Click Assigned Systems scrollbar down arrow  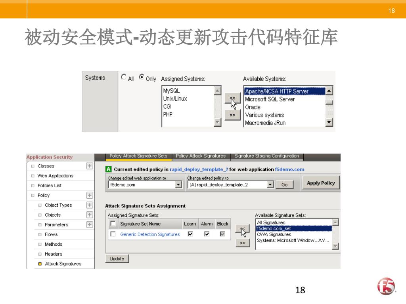217,122
